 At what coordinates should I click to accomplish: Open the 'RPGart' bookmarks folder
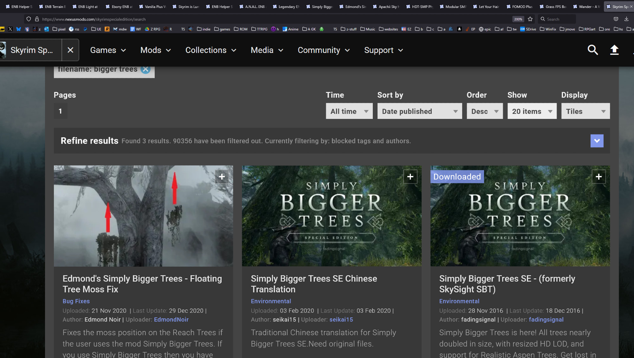coord(587,29)
